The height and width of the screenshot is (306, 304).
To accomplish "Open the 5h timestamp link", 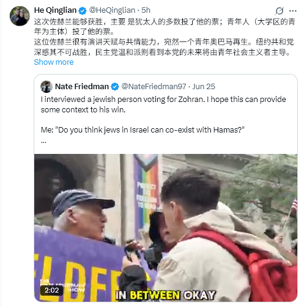I will click(146, 10).
